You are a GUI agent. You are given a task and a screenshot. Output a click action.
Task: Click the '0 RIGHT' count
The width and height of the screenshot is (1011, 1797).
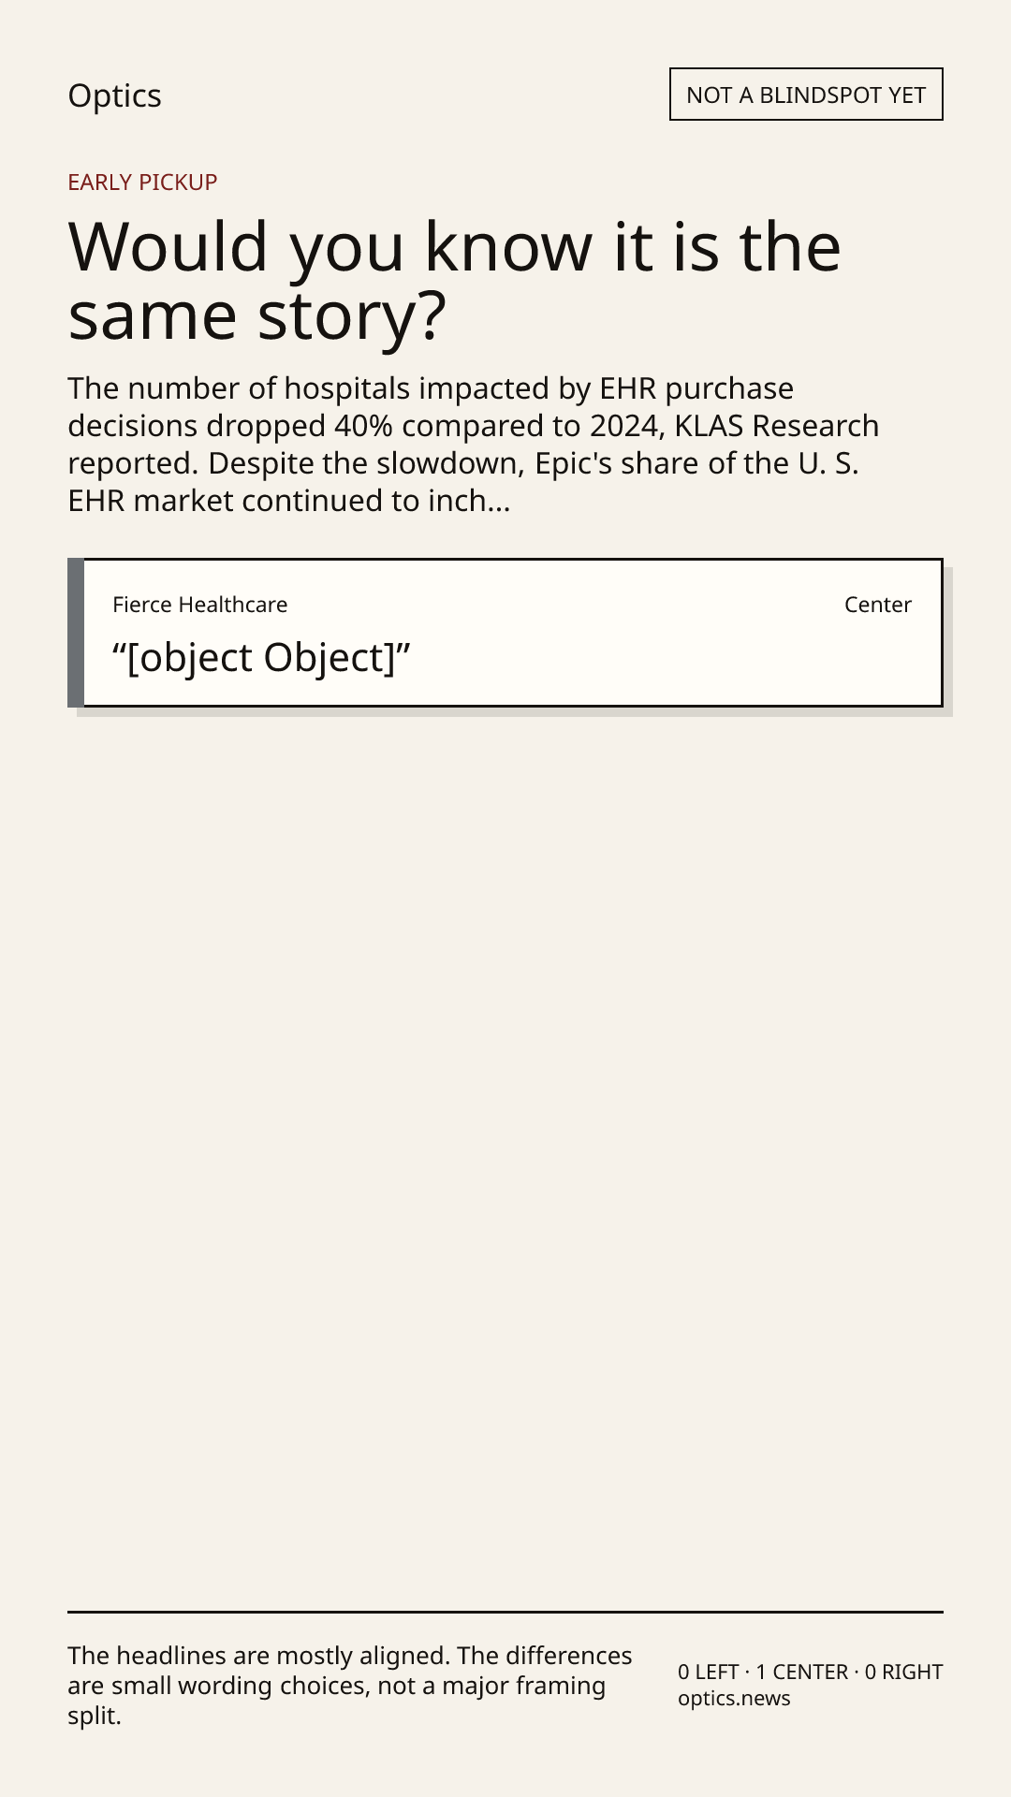pos(904,1672)
